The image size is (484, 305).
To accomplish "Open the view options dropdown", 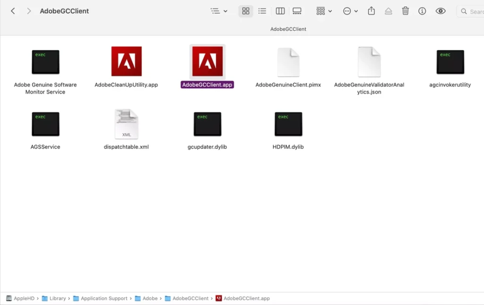I will 219,10.
